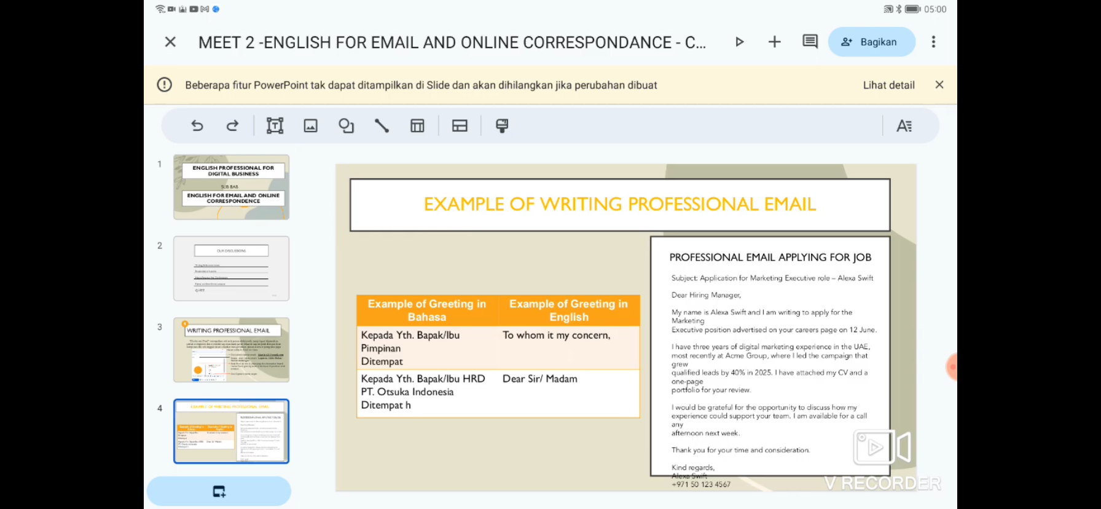Add a new slide
1101x509 pixels.
pyautogui.click(x=219, y=491)
